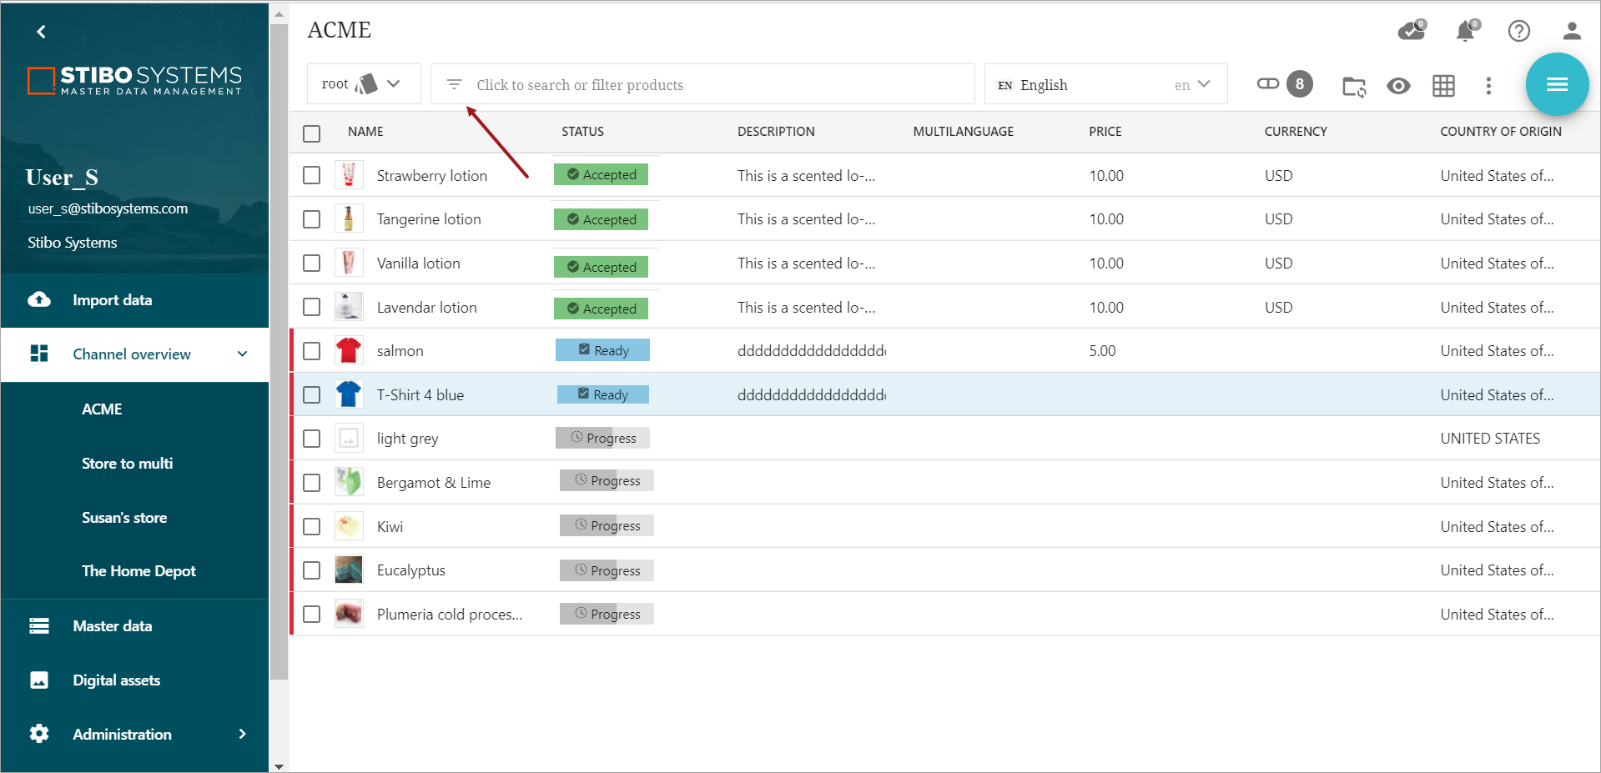Click Import data in sidebar

point(113,300)
